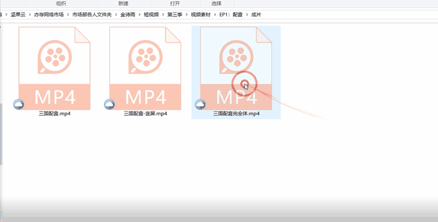Click cloud sync badge on 三国配音.mp4

click(x=18, y=104)
